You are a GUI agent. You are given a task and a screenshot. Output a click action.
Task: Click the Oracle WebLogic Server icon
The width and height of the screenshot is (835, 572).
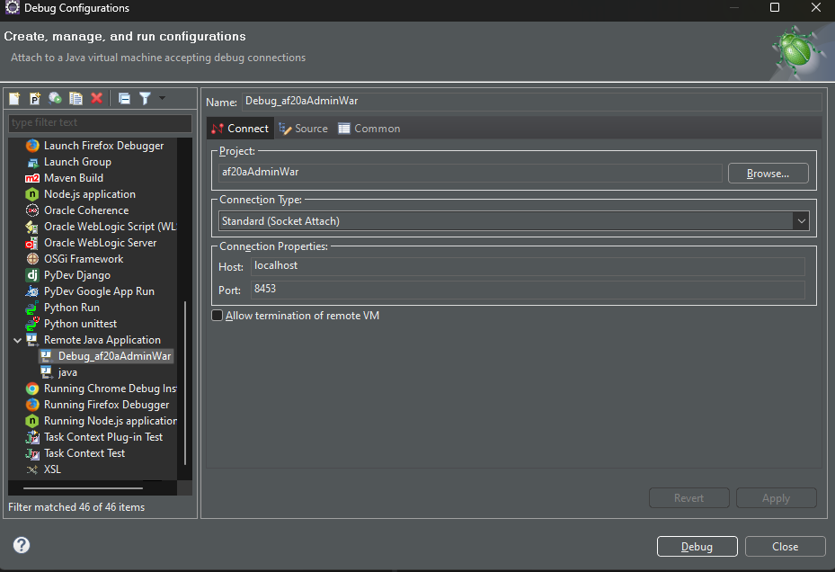coord(32,243)
